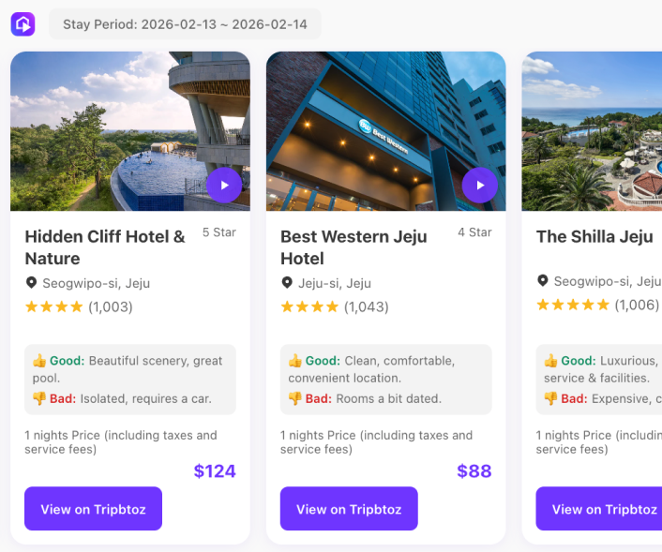Click Best Western thumbs-down Bad icon
The image size is (662, 552).
295,398
